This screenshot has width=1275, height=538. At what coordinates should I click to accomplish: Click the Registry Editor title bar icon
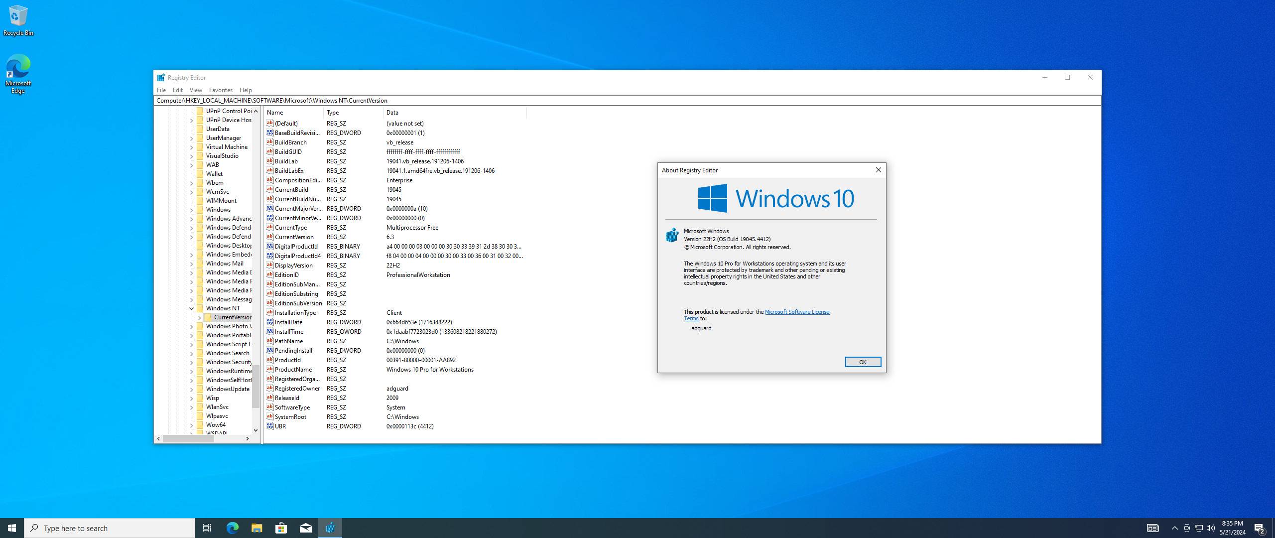(161, 78)
